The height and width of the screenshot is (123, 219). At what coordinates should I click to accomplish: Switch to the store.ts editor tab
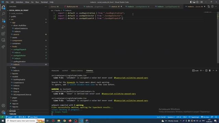115,6
